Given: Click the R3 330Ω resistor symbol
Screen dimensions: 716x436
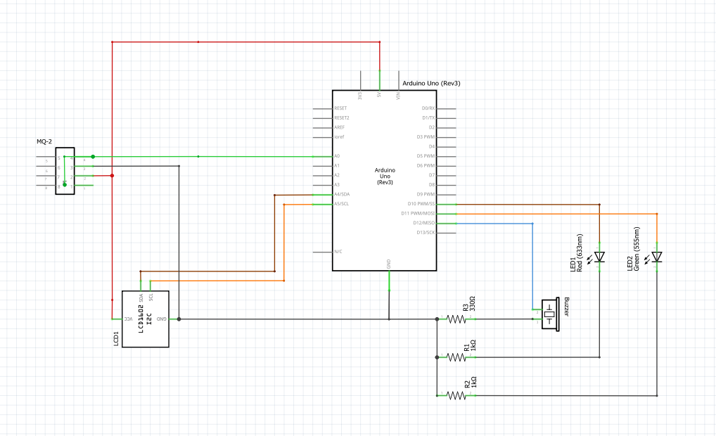Looking at the screenshot, I should coord(456,319).
